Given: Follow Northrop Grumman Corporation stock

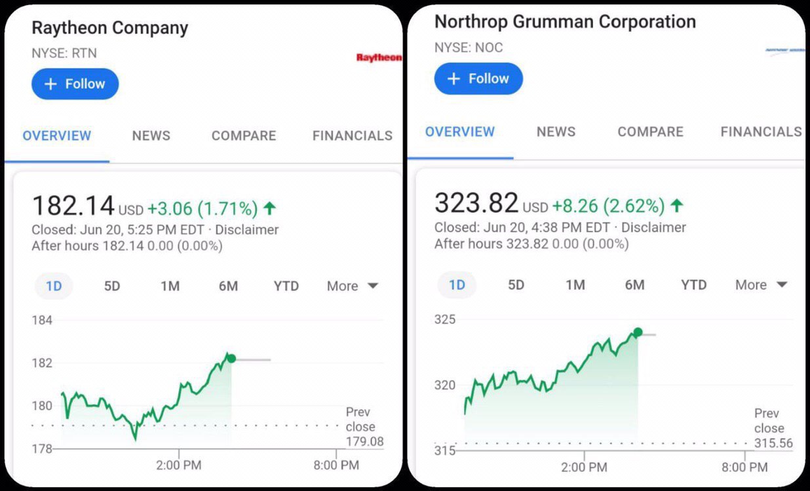Looking at the screenshot, I should (478, 79).
